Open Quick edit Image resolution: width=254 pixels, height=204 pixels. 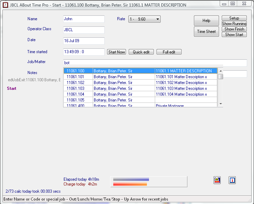(141, 52)
